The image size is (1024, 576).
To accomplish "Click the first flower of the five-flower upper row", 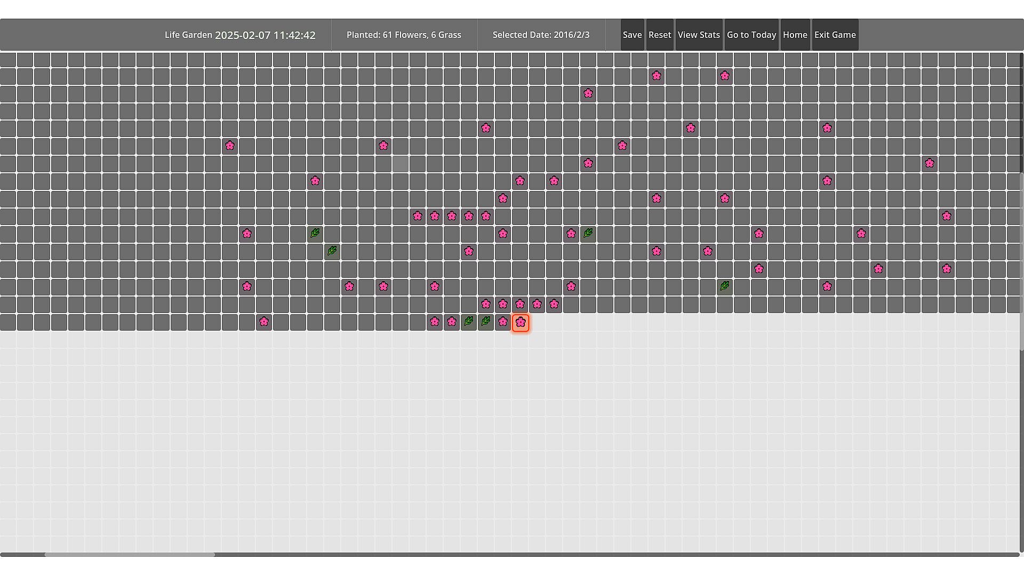I will 418,217.
